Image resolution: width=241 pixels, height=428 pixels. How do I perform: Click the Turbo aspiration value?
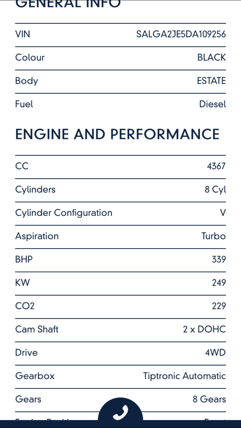pyautogui.click(x=213, y=236)
